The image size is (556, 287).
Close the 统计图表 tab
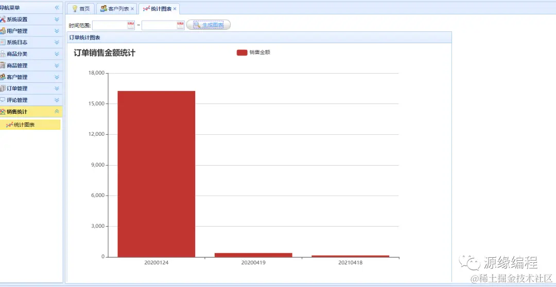[175, 9]
